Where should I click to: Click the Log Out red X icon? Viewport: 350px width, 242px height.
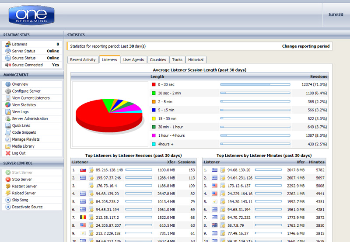pos(8,153)
